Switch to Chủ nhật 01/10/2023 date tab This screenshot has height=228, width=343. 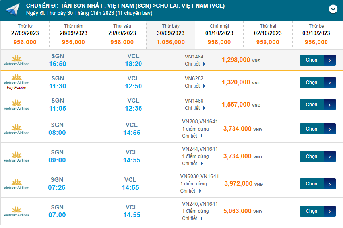[x=219, y=34]
